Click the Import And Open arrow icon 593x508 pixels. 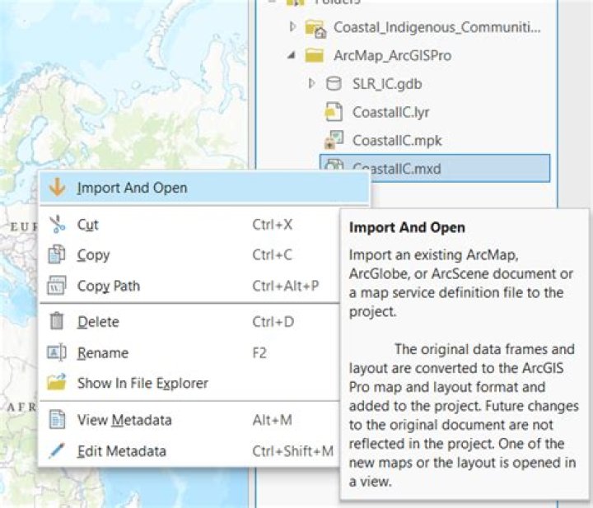(x=57, y=188)
